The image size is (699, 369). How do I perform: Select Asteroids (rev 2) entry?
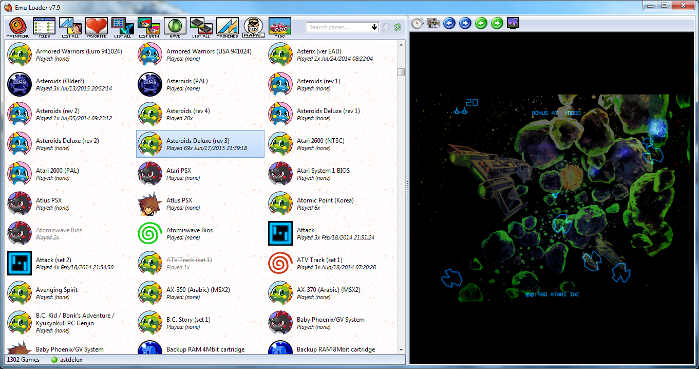[70, 114]
